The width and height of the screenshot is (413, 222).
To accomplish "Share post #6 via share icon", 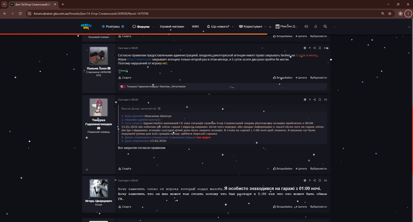I will [315, 181].
